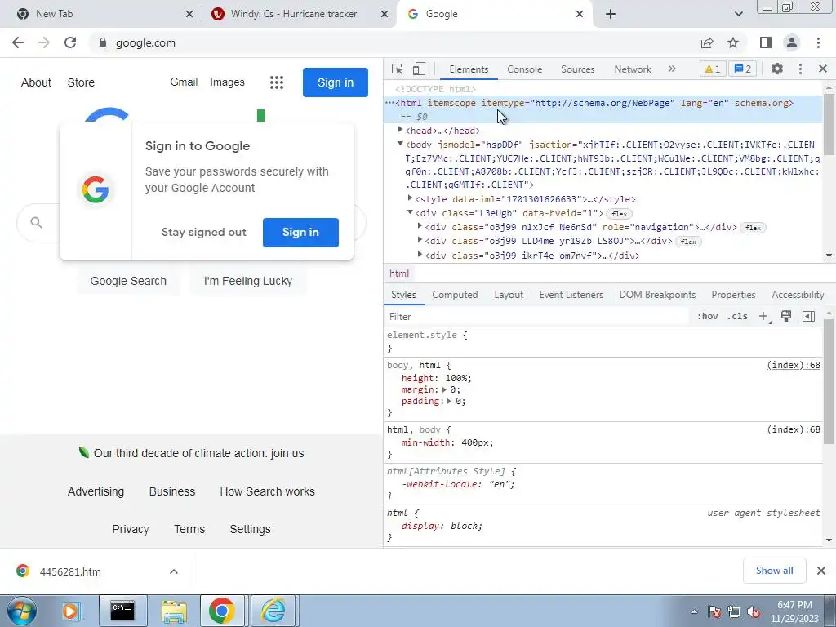Open the About link
836x627 pixels.
pyautogui.click(x=36, y=82)
